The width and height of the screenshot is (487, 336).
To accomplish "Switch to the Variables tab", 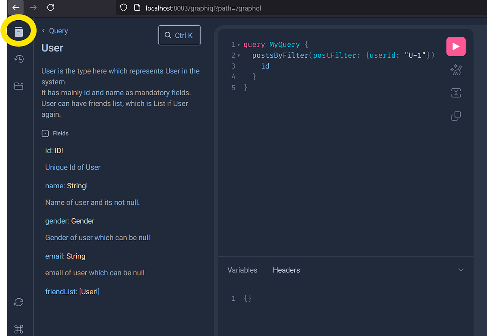I will pos(242,270).
